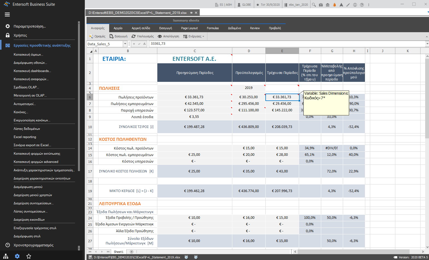Click the formula bar input showing 33361,73
The image size is (429, 260).
tap(287, 44)
